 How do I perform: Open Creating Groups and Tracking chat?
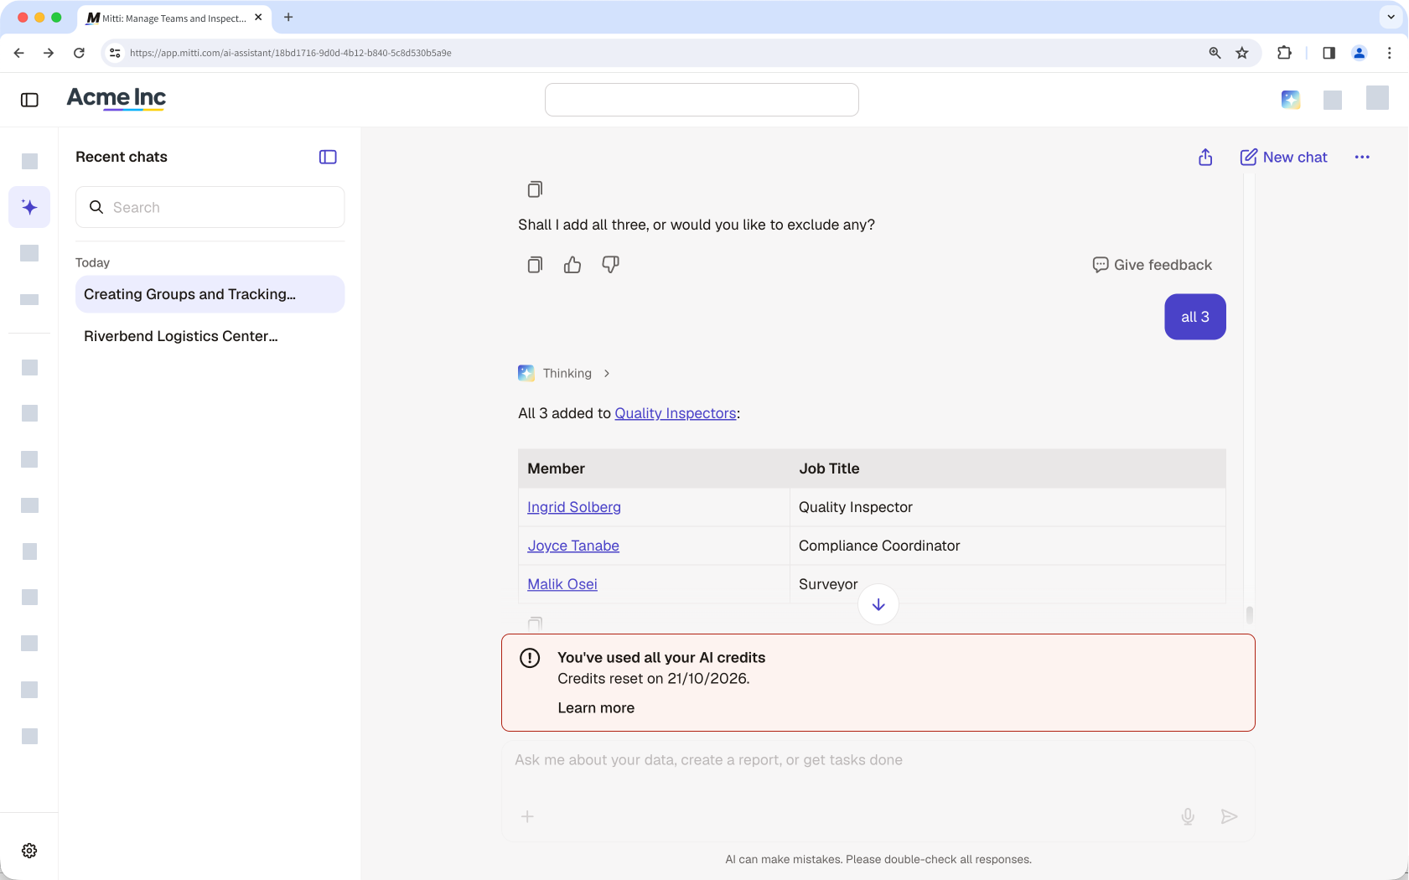210,294
